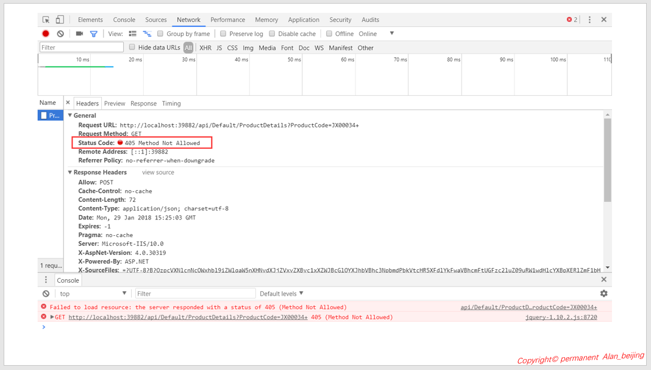Open the Timing tab of the request
This screenshot has height=370, width=651.
[171, 104]
